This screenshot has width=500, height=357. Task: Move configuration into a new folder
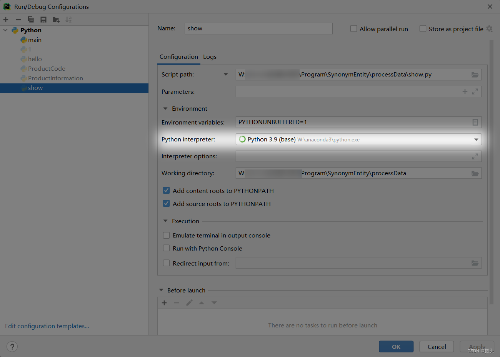[x=55, y=19]
